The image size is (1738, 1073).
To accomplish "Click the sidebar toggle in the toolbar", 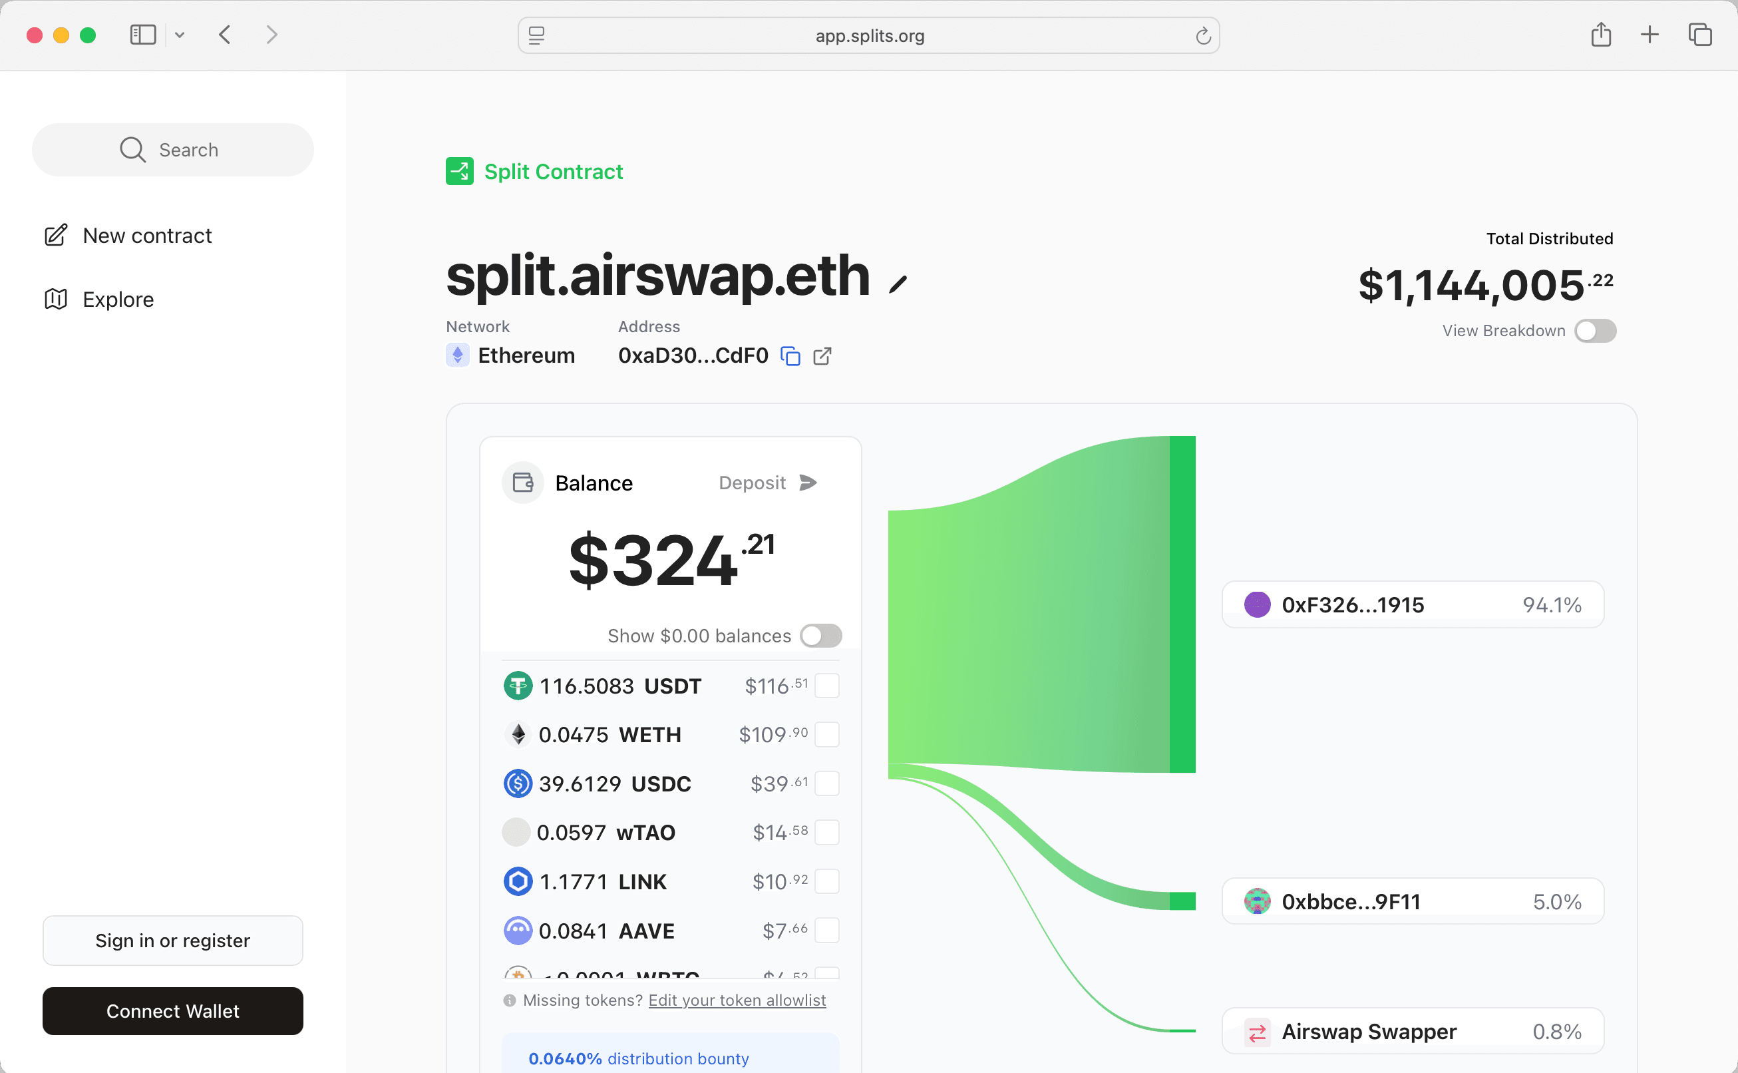I will click(142, 34).
